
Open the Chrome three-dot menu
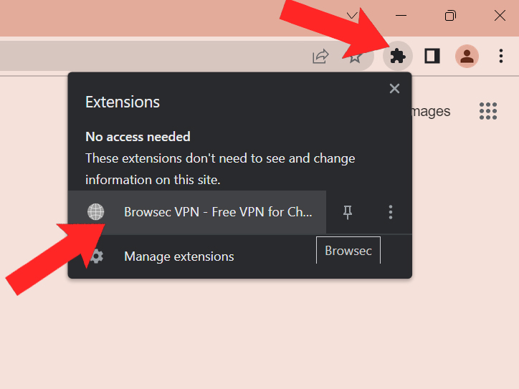(501, 56)
